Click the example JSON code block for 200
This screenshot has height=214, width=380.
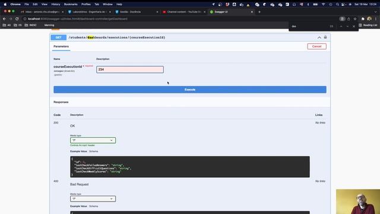190,166
